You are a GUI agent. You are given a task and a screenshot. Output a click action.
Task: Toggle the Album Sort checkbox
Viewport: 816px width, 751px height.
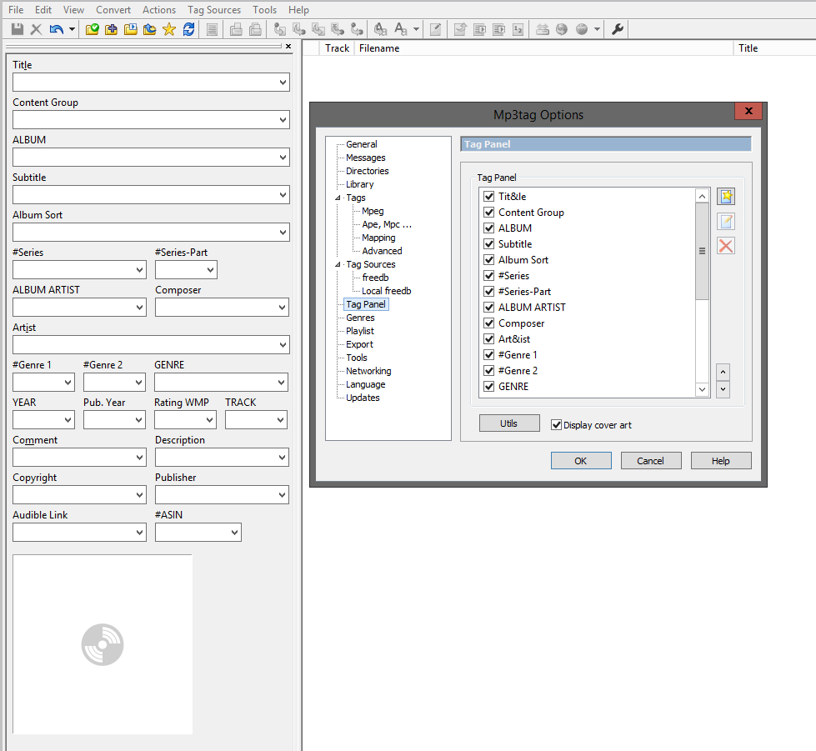(x=488, y=260)
